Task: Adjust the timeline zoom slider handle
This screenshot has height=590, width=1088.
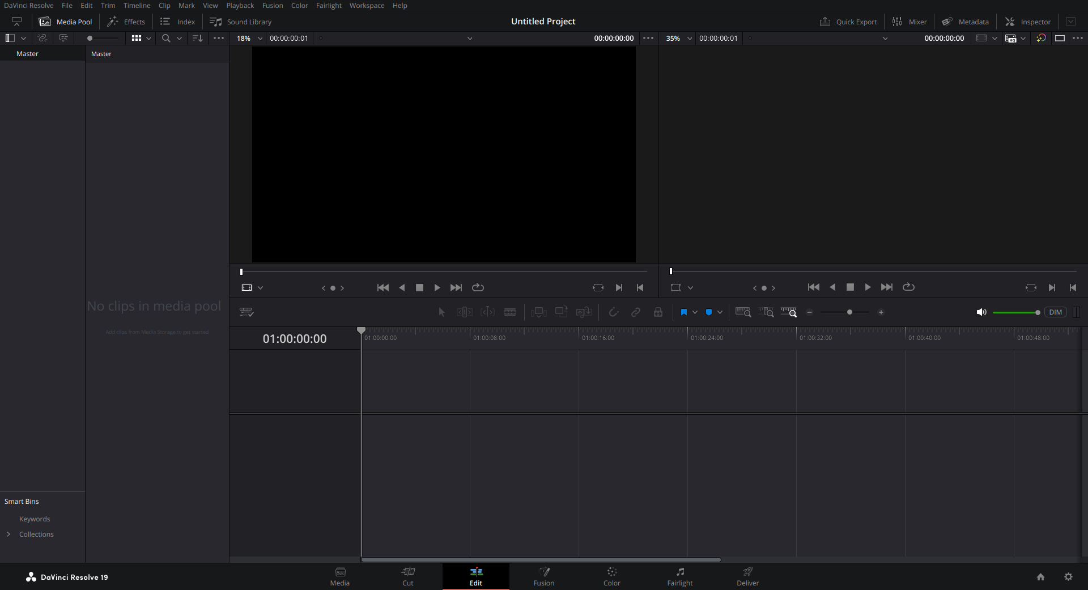Action: 849,312
